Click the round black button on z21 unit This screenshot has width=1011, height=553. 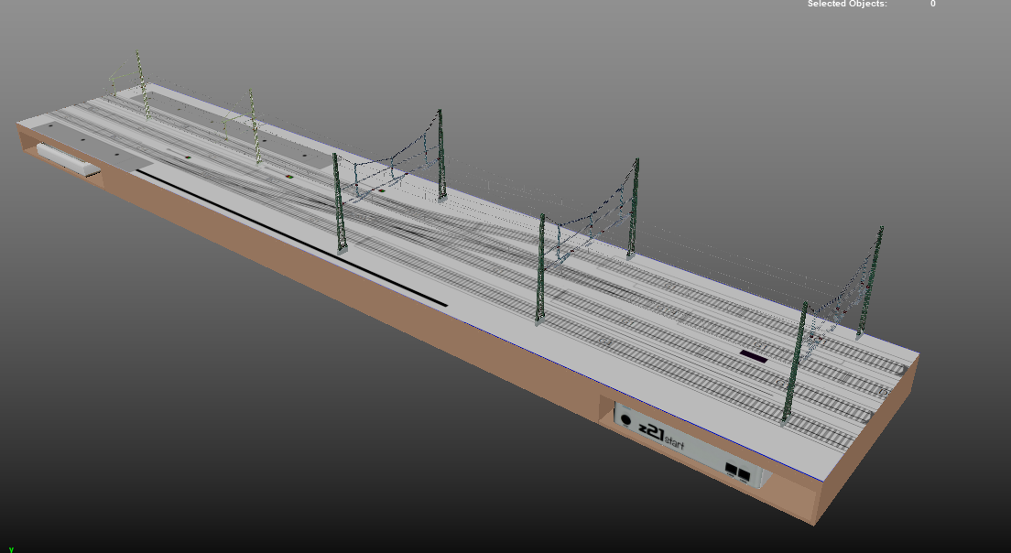(625, 420)
